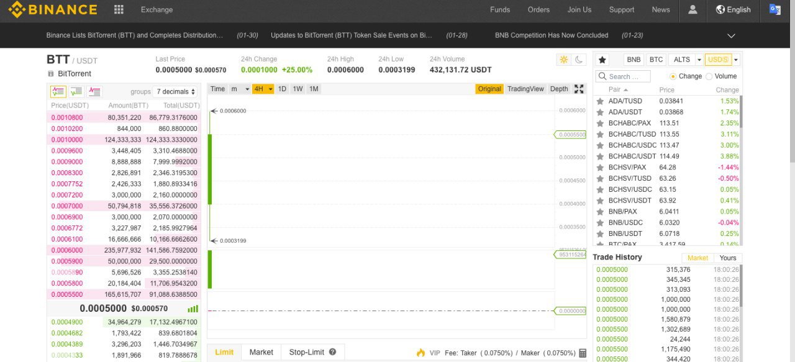
Task: Switch chart to Depth view
Action: (559, 89)
